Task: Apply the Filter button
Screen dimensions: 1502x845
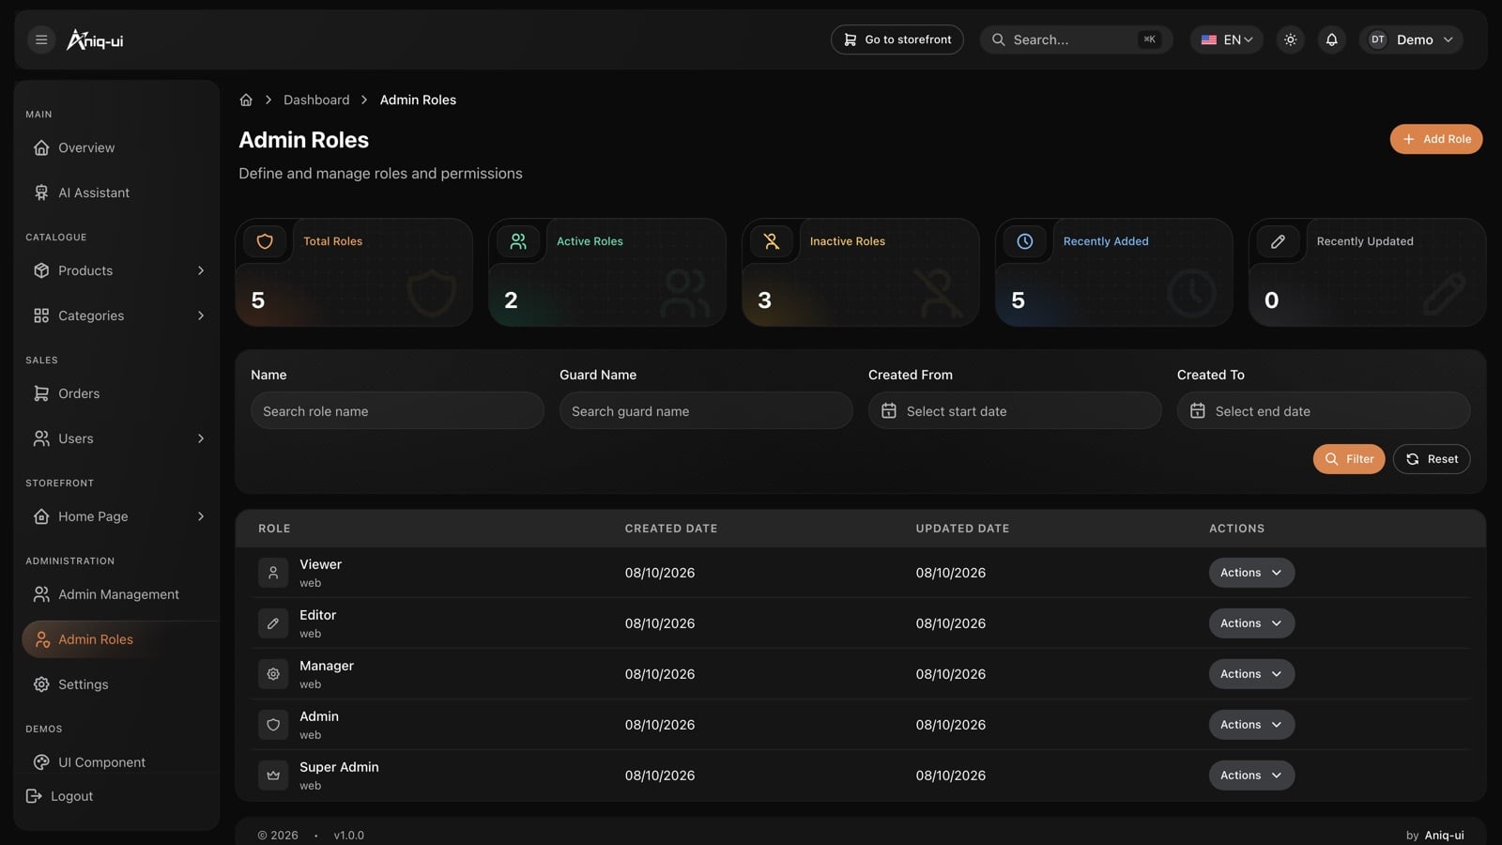Action: tap(1349, 459)
